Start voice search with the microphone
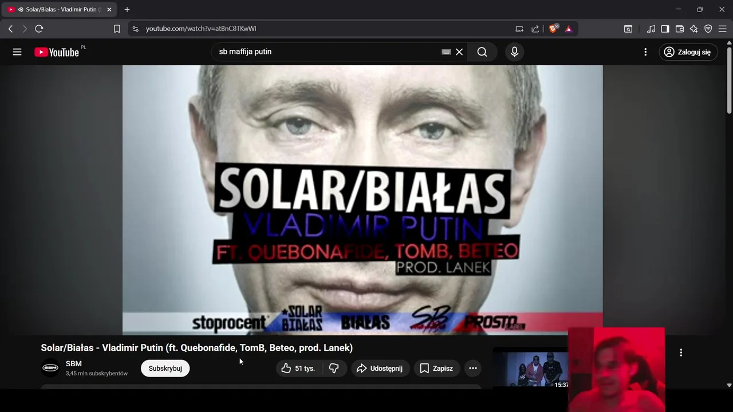This screenshot has height=412, width=733. (x=514, y=52)
